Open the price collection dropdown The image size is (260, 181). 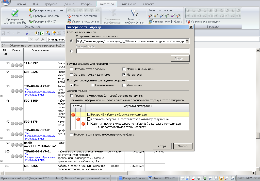pyautogui.click(x=187, y=41)
